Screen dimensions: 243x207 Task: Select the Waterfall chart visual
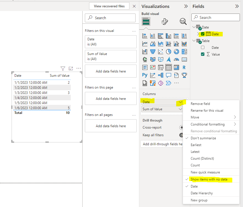point(145,52)
